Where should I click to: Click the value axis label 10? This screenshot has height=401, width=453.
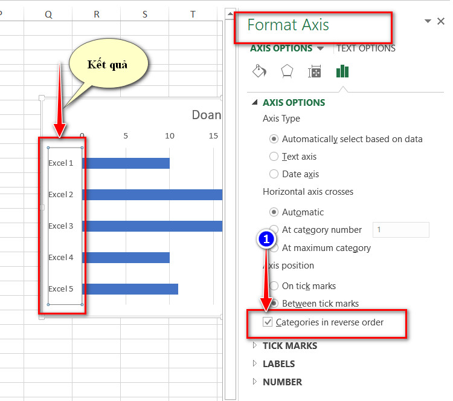click(x=170, y=135)
